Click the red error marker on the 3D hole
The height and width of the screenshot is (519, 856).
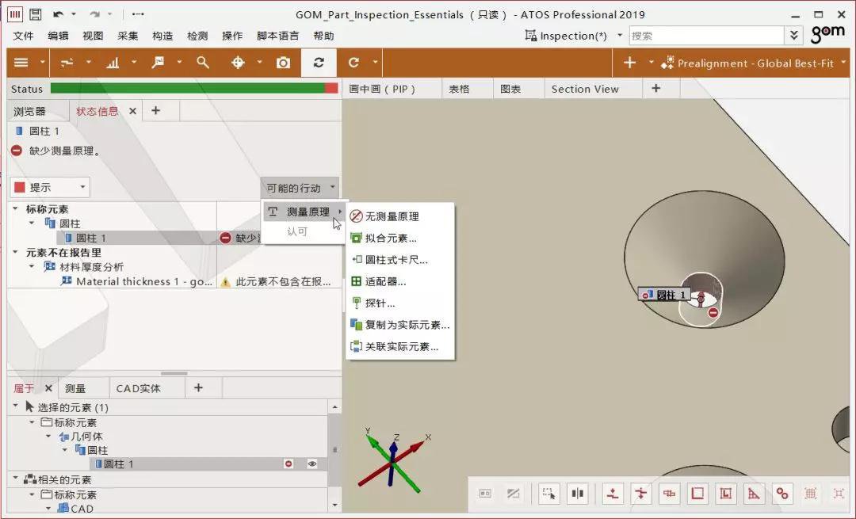pos(713,312)
